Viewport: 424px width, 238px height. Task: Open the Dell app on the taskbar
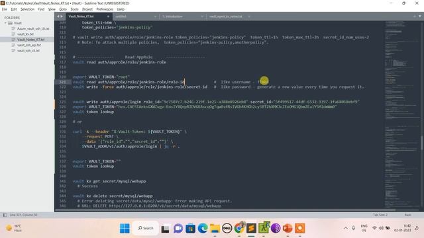coord(227,229)
